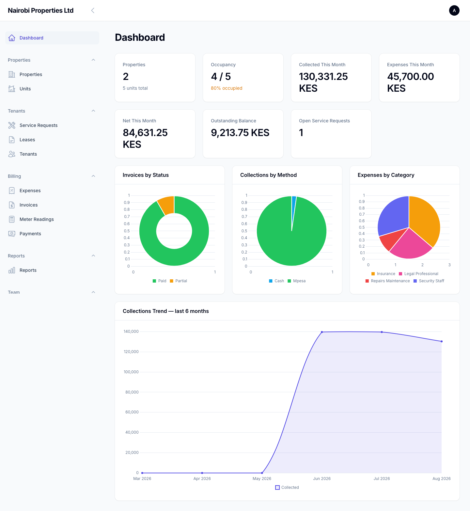Go to Properties page in sidebar
The image size is (470, 511).
(52, 74)
